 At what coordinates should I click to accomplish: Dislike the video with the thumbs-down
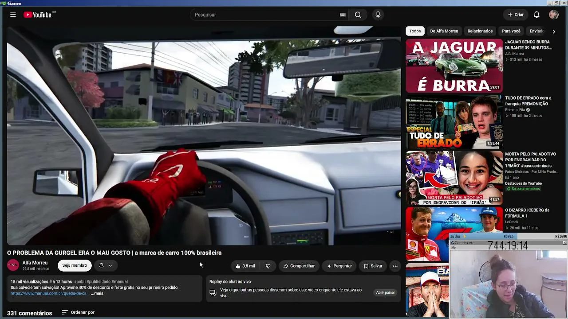268,266
